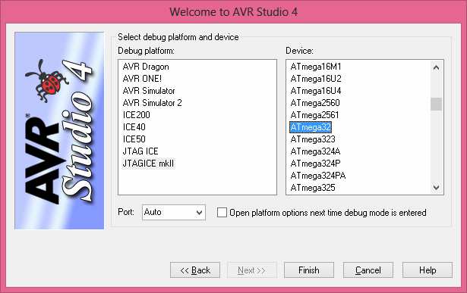The height and width of the screenshot is (293, 467).
Task: Select JTAGICE mkII platform
Action: [148, 164]
